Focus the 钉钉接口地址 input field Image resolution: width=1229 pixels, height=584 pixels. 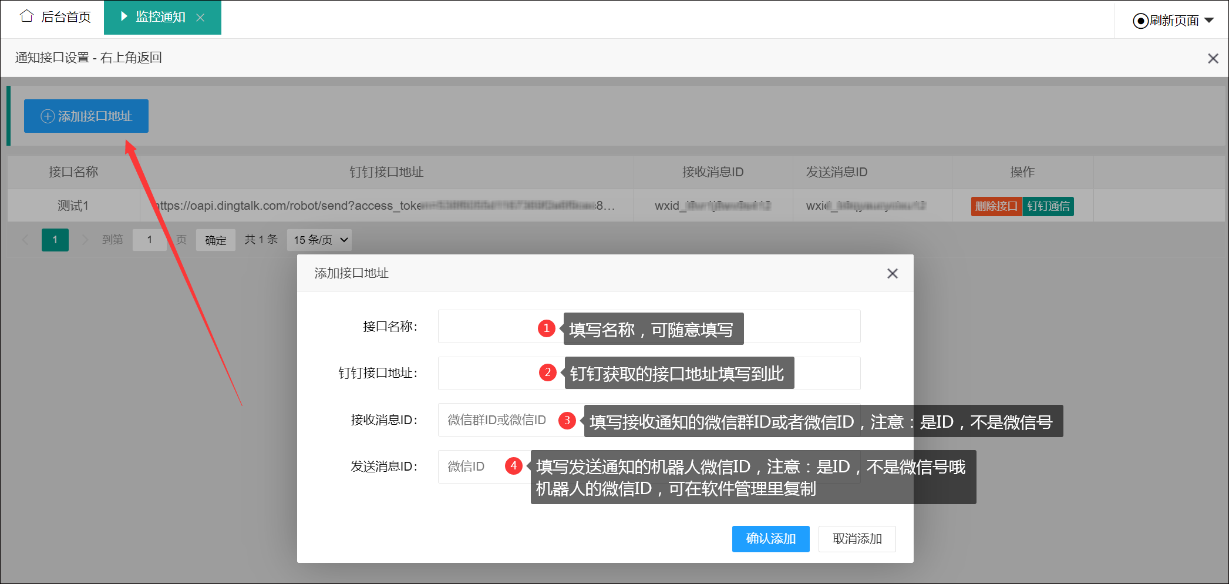click(x=649, y=373)
